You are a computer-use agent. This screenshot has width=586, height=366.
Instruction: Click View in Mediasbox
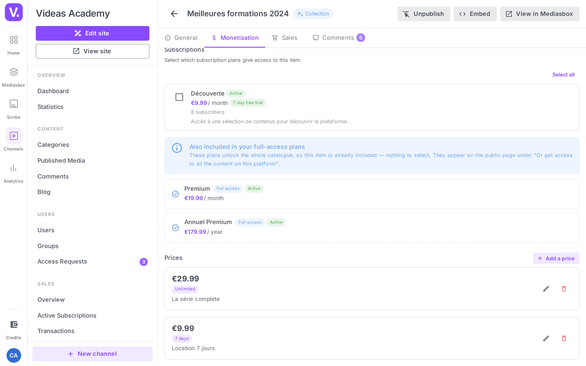539,14
